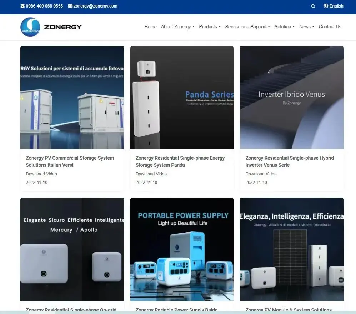Viewport: 356px width, 314px height.
Task: Click the date under Hybrid Inverter Venus Serie
Action: coord(256,183)
